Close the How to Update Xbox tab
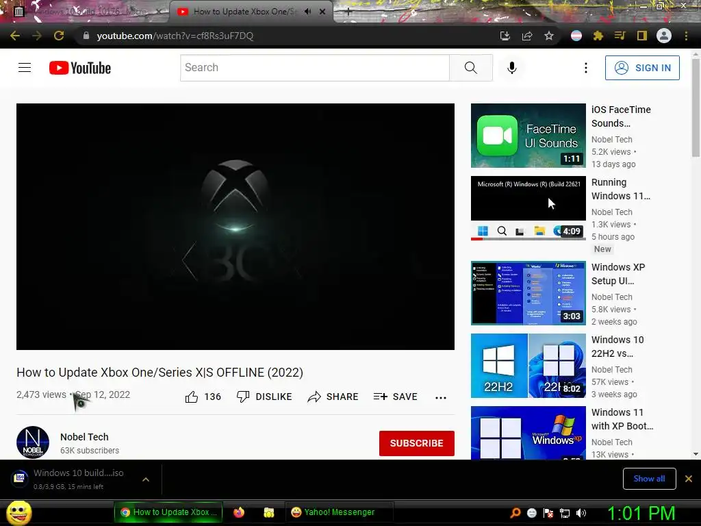701x526 pixels. point(322,12)
